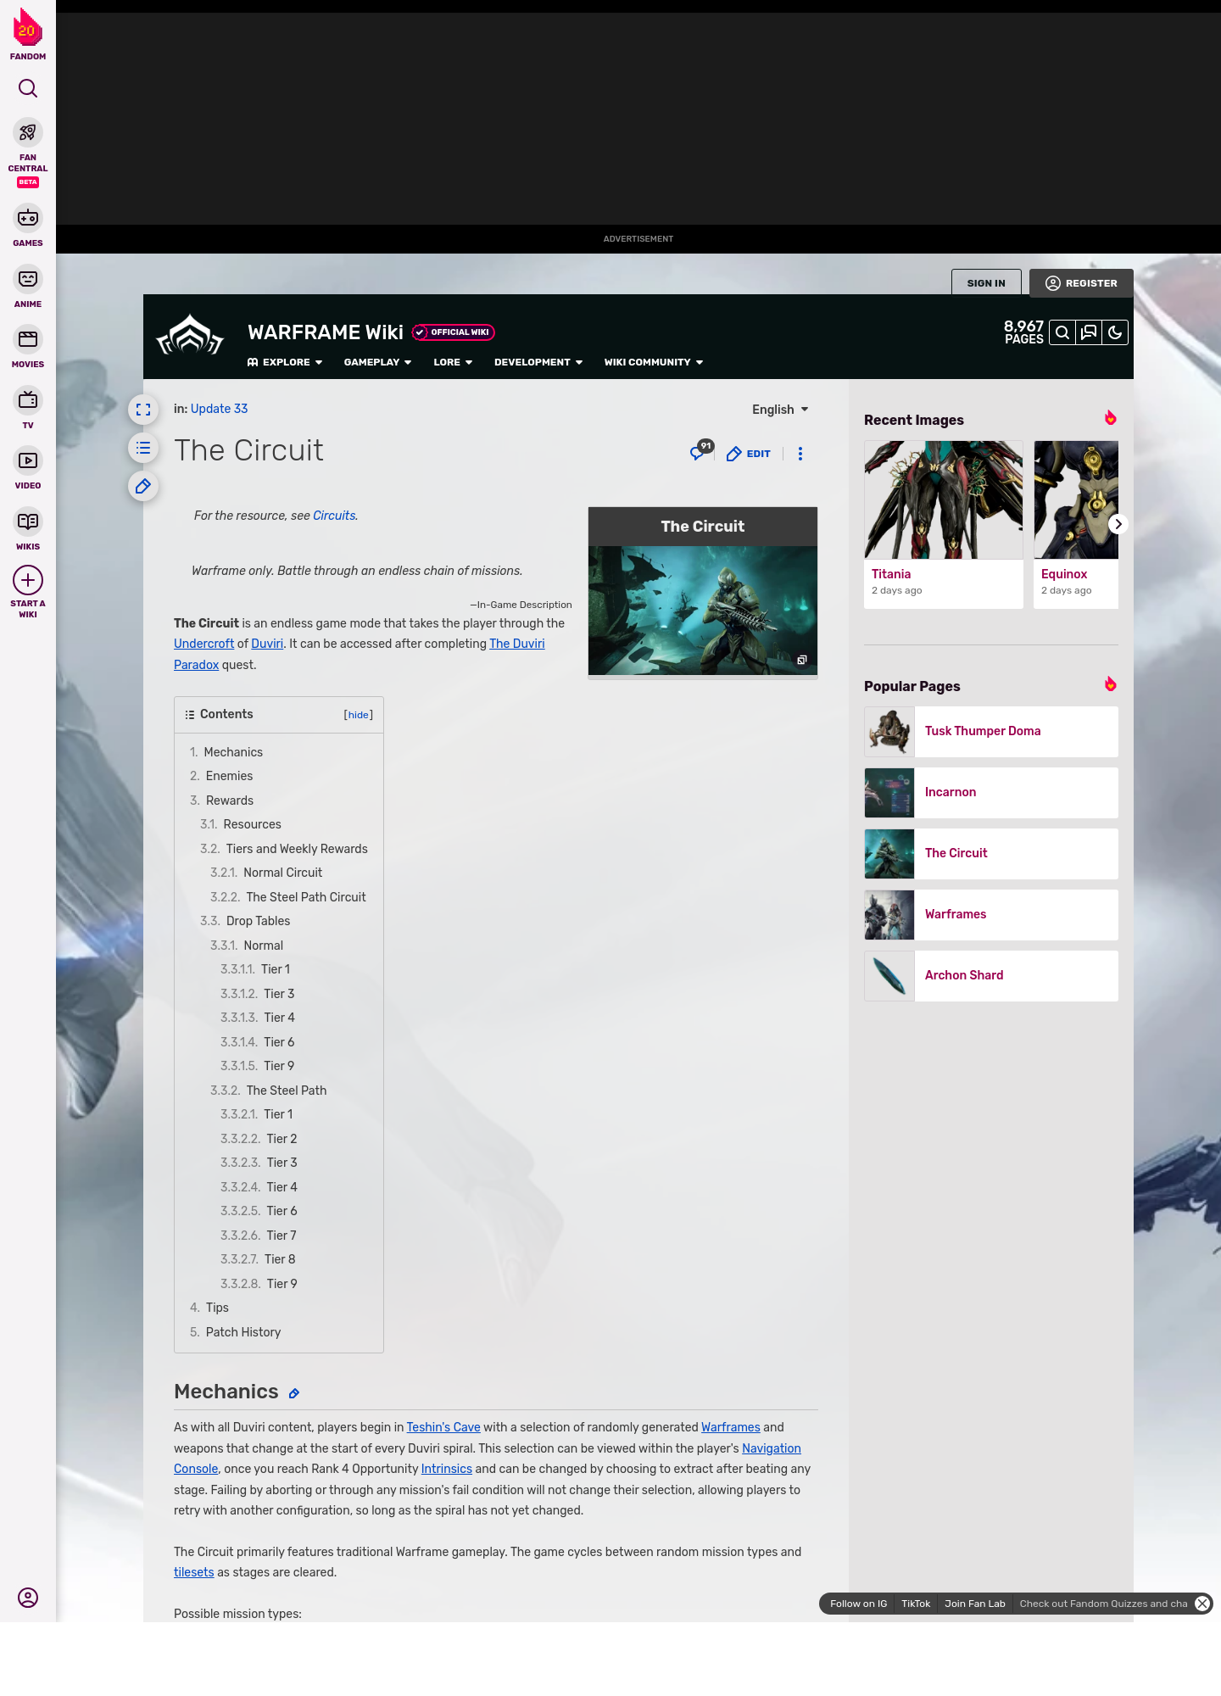Open the Equinox recent image thumbnail
Screen dimensions: 1221x1696
[x=1076, y=499]
